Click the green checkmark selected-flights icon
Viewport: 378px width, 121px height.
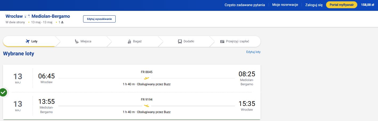(x=3, y=92)
